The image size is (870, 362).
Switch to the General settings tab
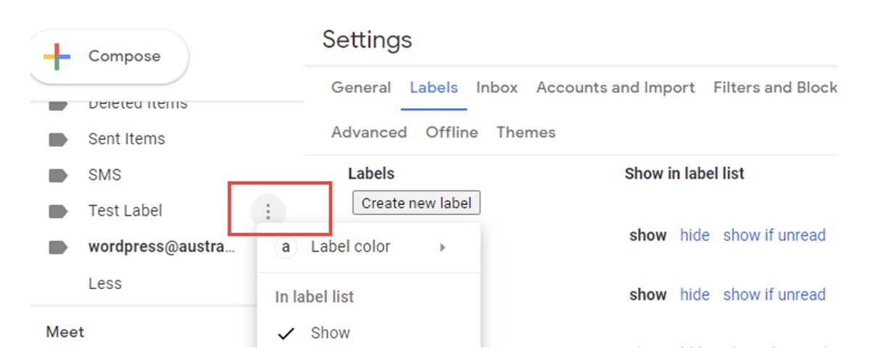pos(361,88)
